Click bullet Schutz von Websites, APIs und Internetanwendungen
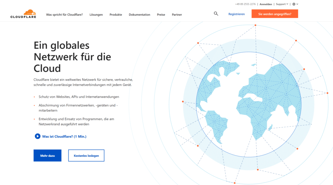This screenshot has height=185, width=333. pos(79,97)
